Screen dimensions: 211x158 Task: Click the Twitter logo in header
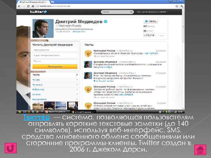click(x=38, y=12)
